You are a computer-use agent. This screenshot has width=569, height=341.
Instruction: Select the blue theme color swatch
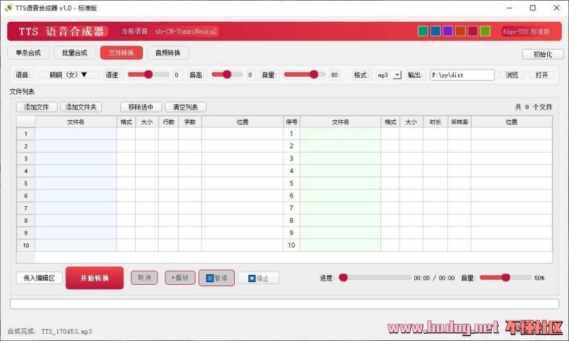coord(435,31)
